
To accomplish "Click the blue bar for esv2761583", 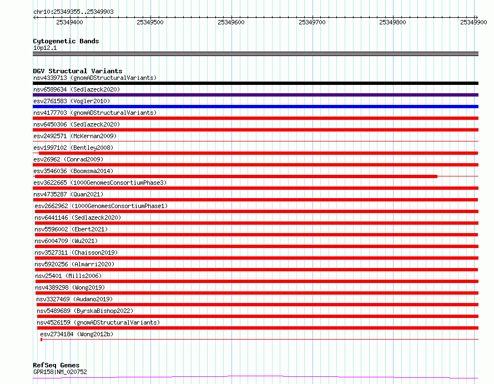I will click(255, 107).
